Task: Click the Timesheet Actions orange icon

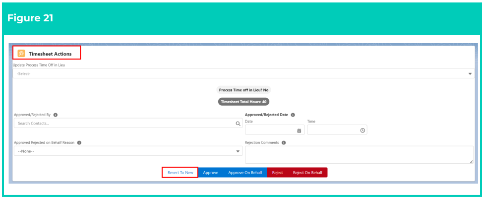Action: click(x=21, y=54)
